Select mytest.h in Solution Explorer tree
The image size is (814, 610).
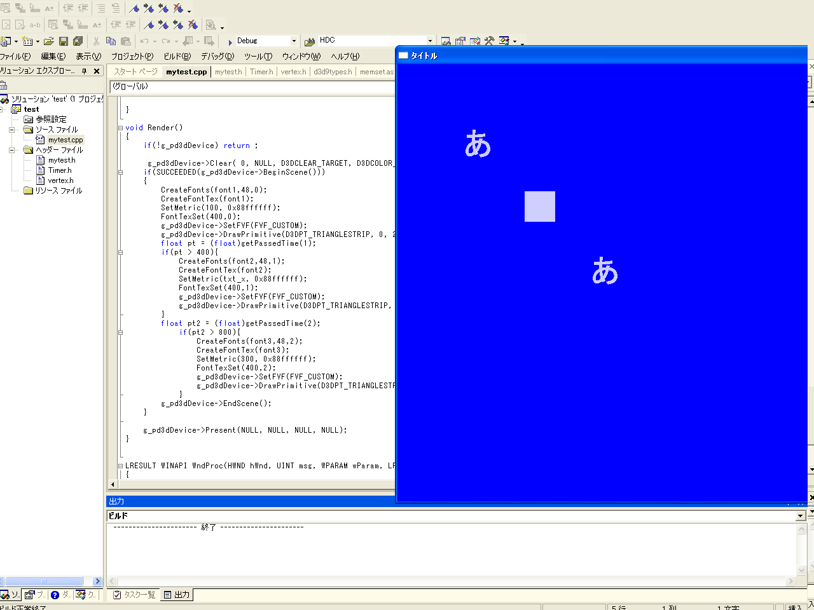61,160
